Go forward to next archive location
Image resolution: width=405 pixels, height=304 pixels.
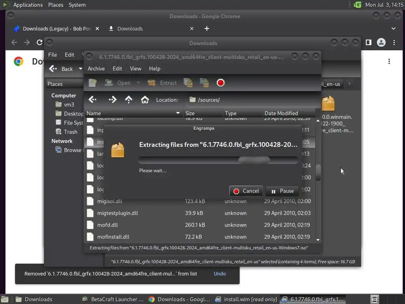pyautogui.click(x=113, y=100)
